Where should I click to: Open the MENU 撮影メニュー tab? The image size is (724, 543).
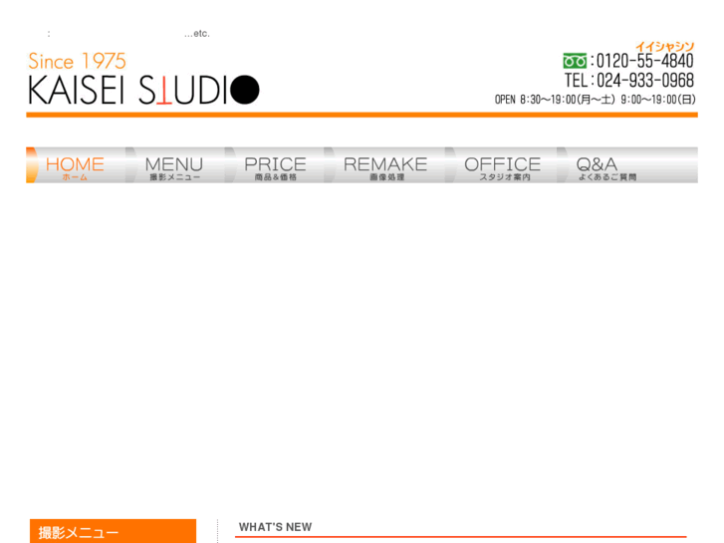[175, 165]
